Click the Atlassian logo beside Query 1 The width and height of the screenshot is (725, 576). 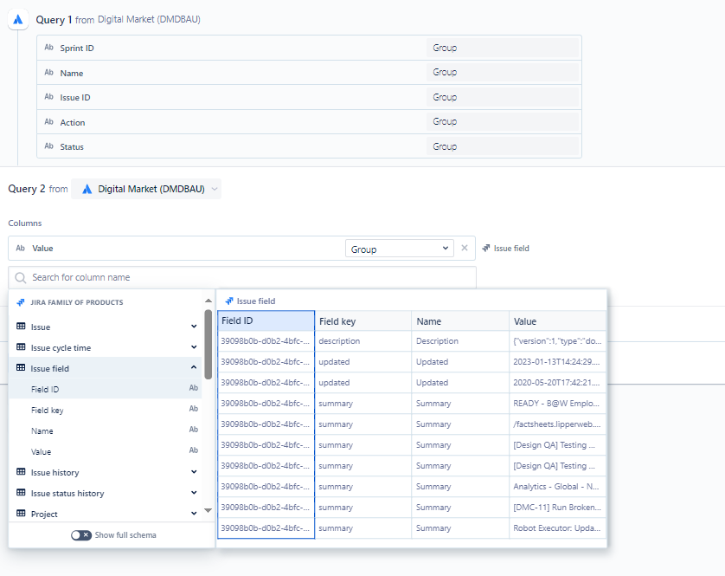click(x=18, y=19)
